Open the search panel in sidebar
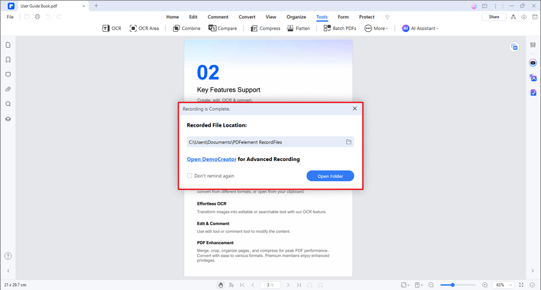The height and width of the screenshot is (290, 541). click(x=8, y=104)
